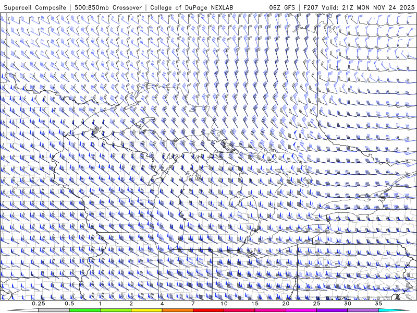
Task: Select the orange 4–7 color bar segment
Action: click(177, 310)
